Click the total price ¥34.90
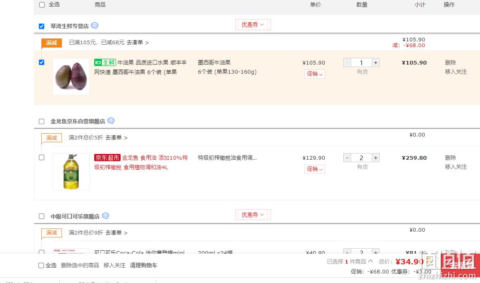Screen dimensions: 480x283 [x=410, y=261]
